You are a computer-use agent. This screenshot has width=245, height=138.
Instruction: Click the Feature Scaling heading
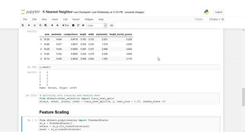point(54,112)
